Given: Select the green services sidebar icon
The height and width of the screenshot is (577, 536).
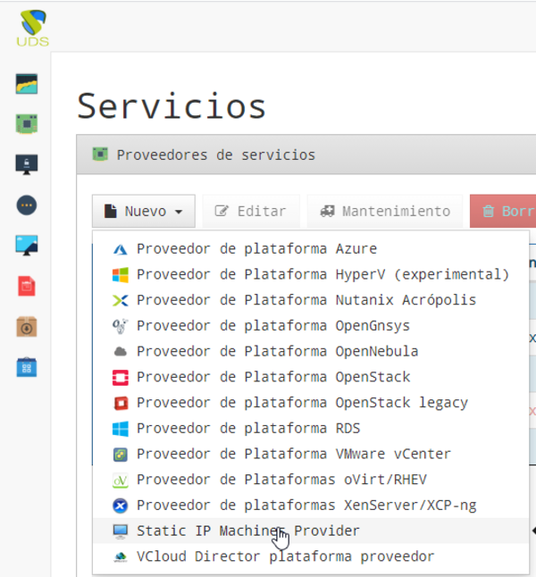Looking at the screenshot, I should [27, 124].
